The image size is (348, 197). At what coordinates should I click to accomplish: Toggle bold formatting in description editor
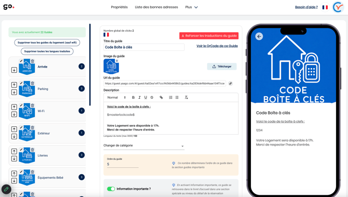coord(133,98)
